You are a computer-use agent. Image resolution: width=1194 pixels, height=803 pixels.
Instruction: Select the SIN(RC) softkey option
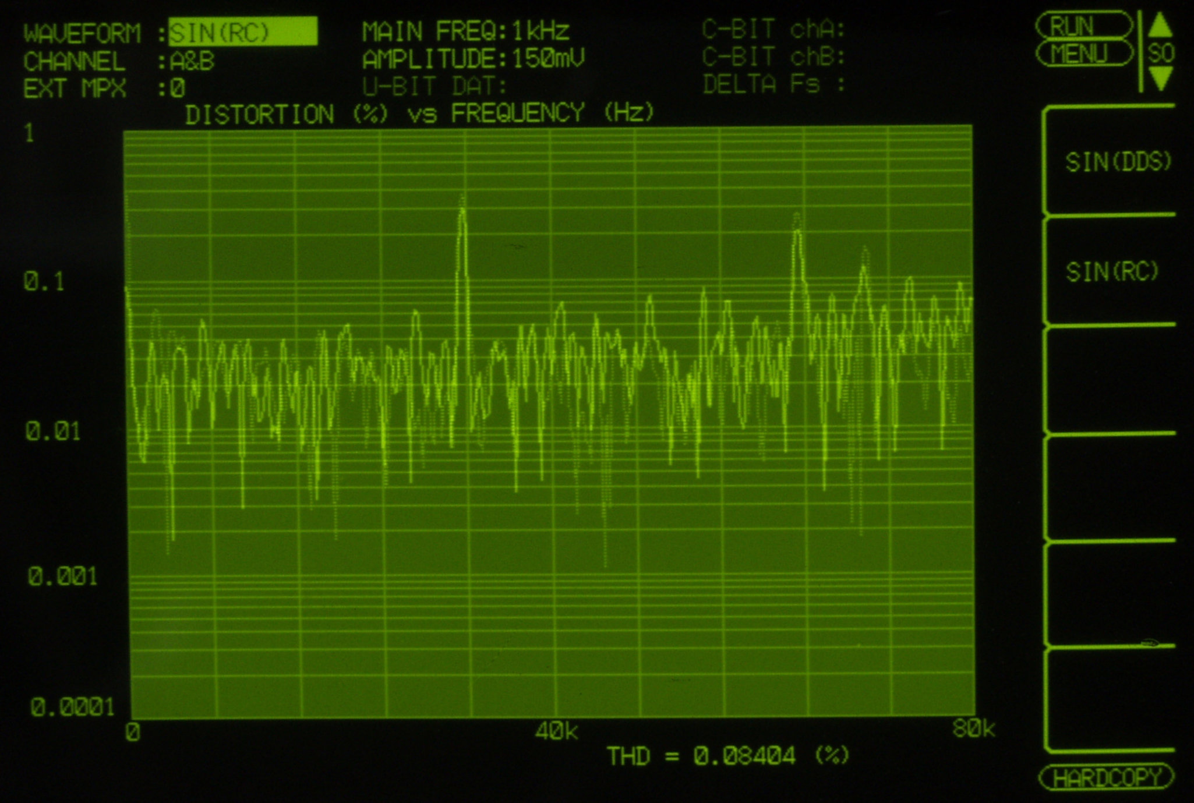point(1111,272)
